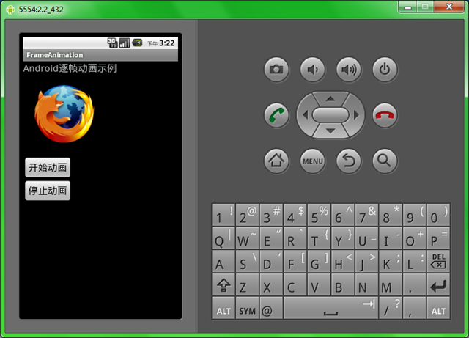Minimize the emulator window

[x=407, y=7]
